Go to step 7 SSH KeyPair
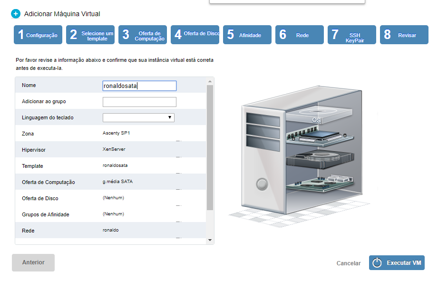 pos(352,35)
